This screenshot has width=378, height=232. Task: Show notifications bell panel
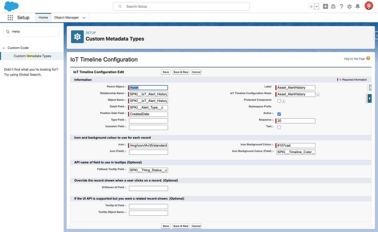(x=358, y=6)
